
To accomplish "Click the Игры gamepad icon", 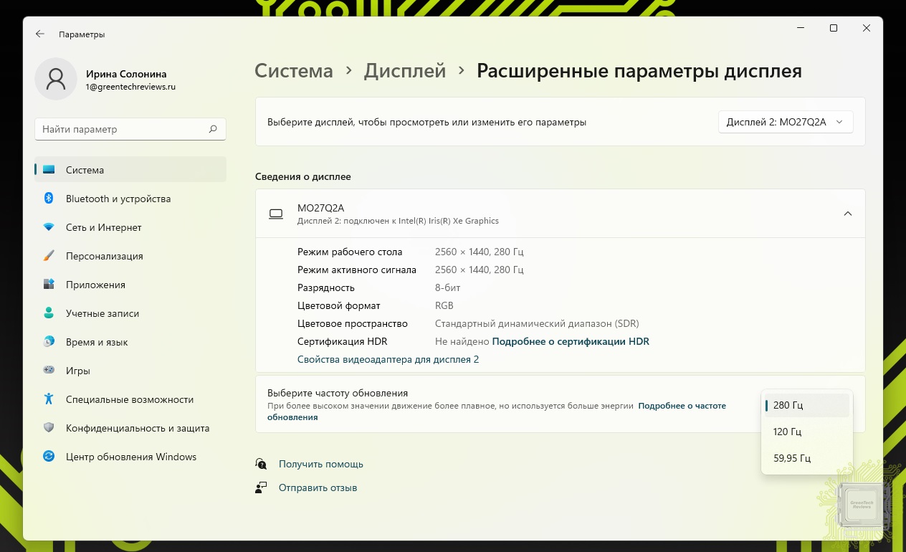I will (x=49, y=371).
